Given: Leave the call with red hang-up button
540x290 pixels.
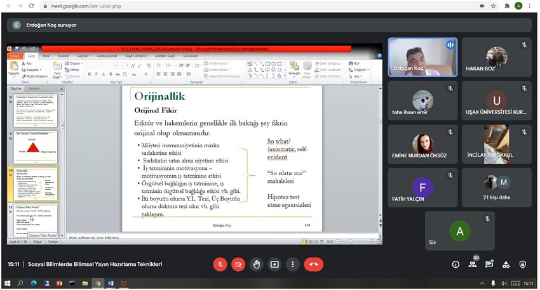Looking at the screenshot, I should (x=314, y=265).
